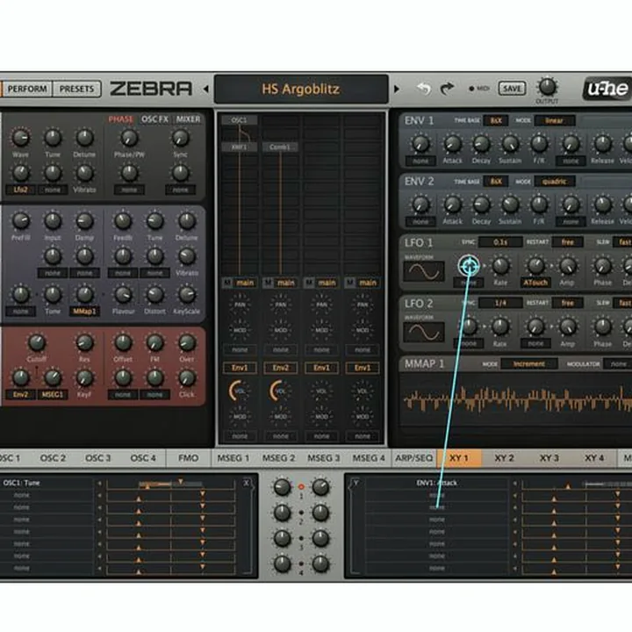Toggle the M mute button in first lane

coord(227,283)
